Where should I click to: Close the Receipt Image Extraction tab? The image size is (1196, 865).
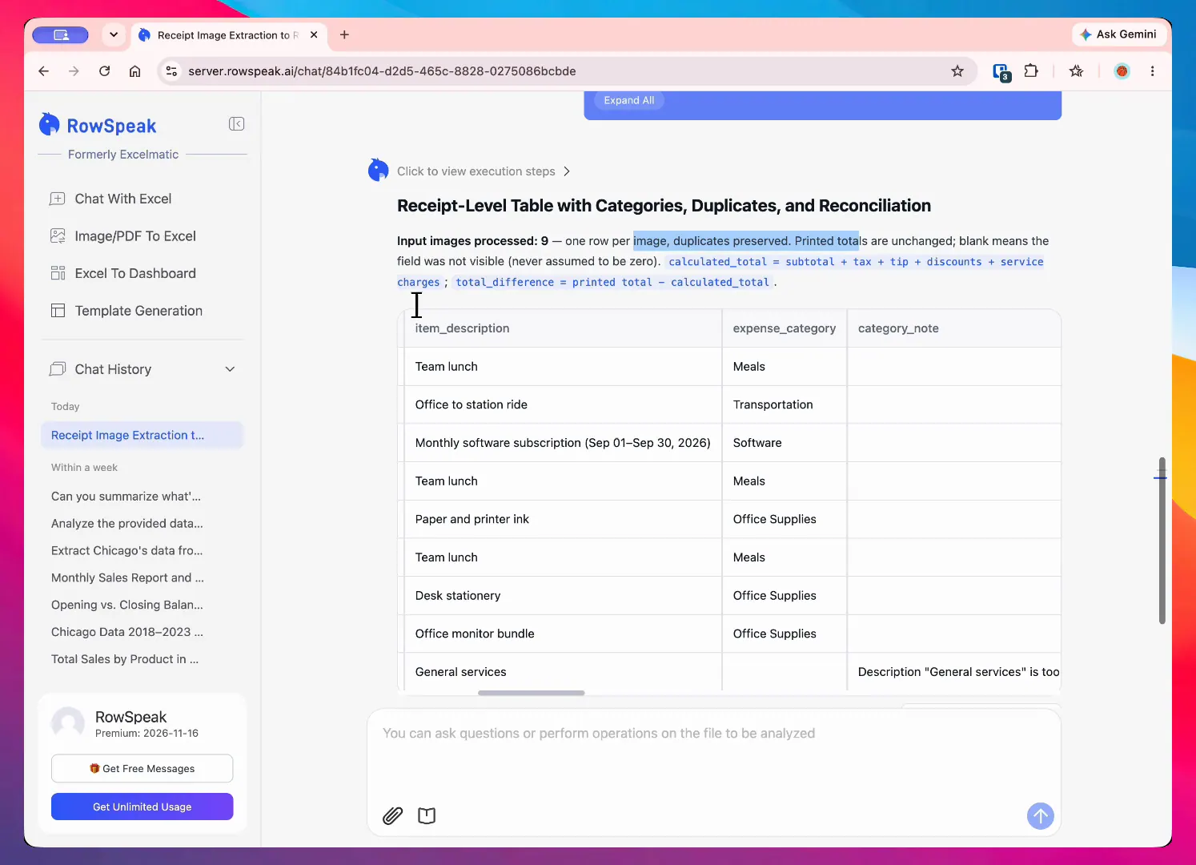[x=314, y=34]
